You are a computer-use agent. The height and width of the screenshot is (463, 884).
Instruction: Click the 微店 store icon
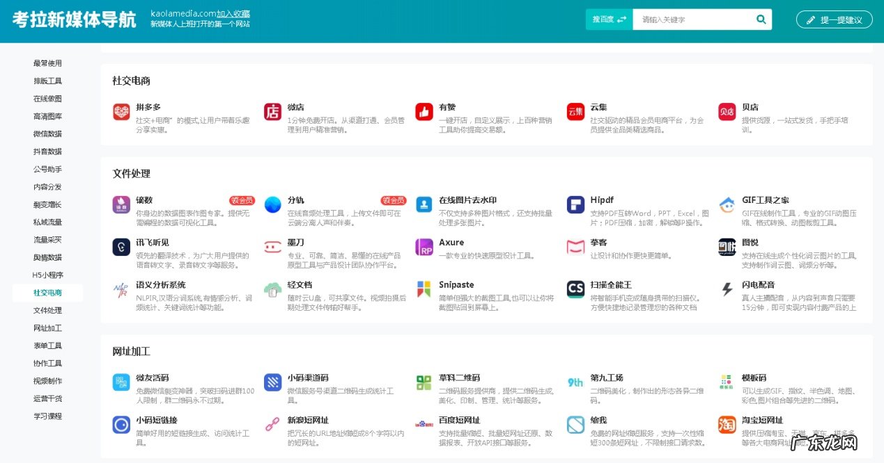pos(272,112)
